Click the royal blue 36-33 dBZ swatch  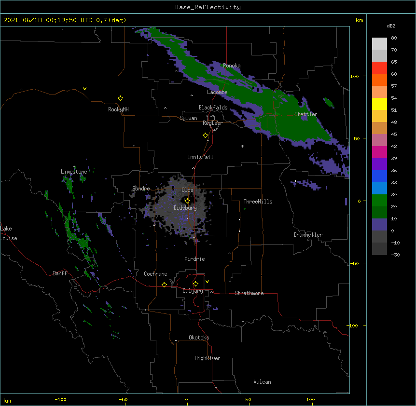click(379, 176)
